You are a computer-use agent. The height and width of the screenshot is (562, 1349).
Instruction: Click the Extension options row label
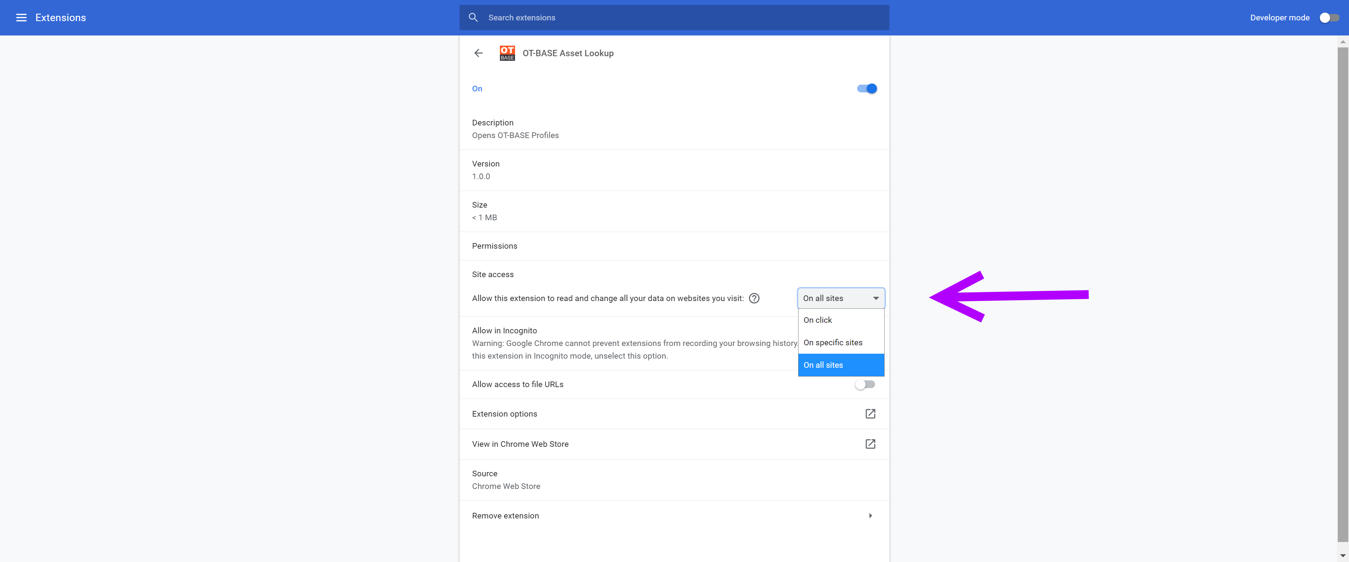504,414
